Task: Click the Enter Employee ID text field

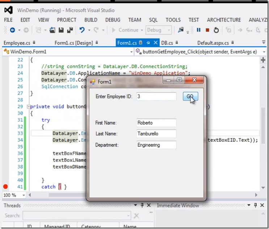Action: (x=156, y=96)
